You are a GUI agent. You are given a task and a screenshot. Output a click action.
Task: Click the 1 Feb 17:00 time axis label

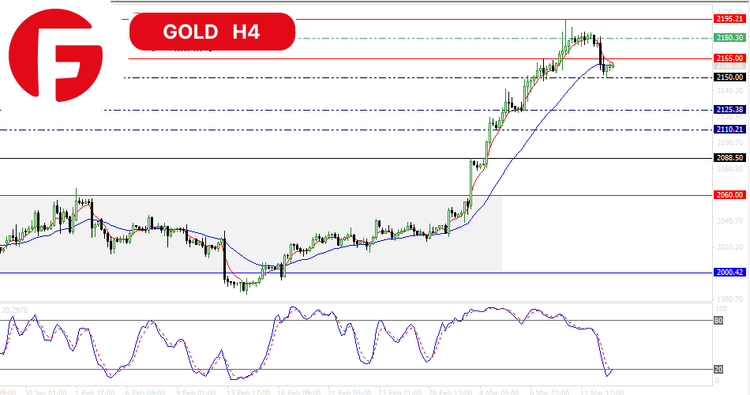[95, 391]
